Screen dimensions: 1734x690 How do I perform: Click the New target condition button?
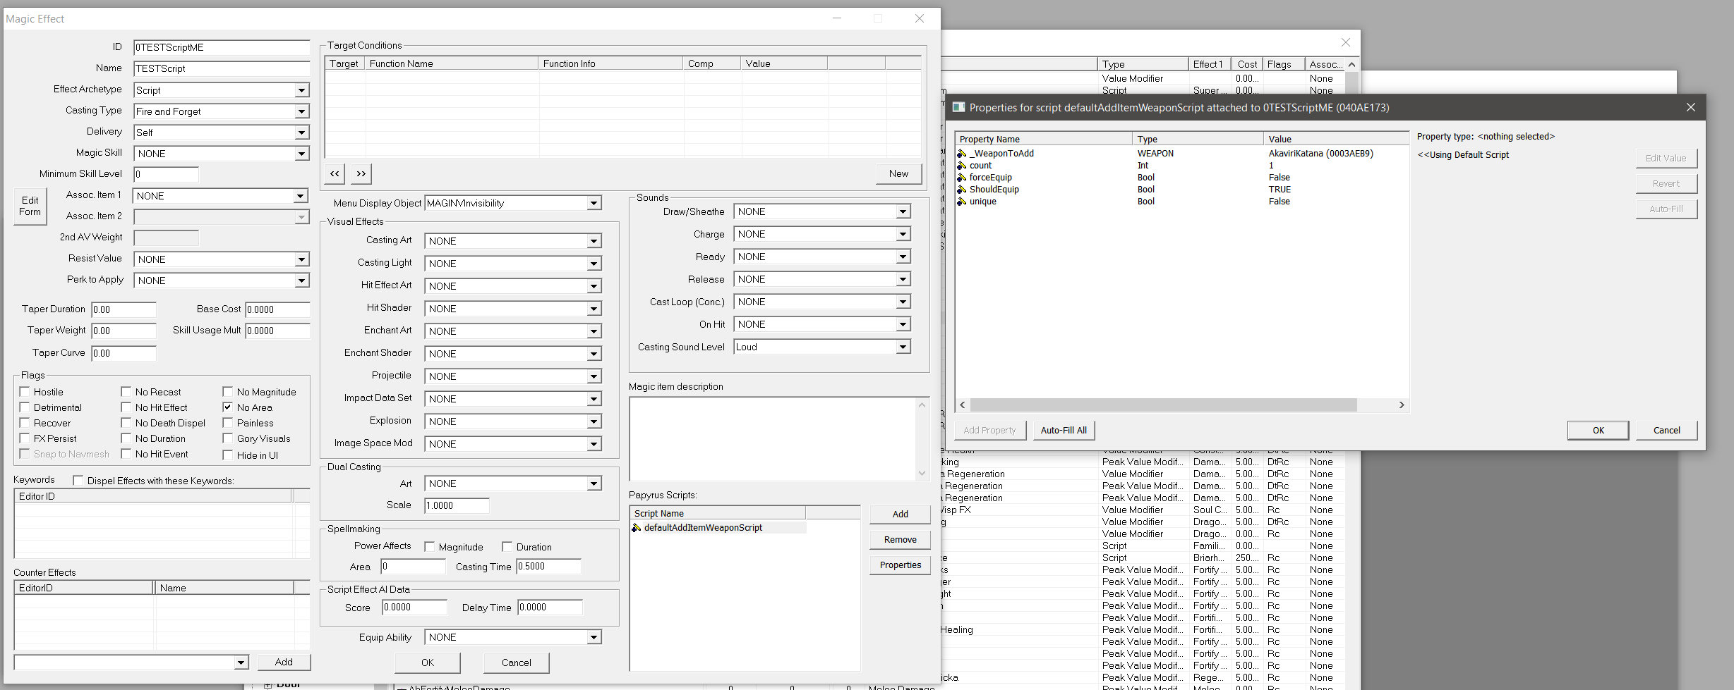(x=898, y=173)
